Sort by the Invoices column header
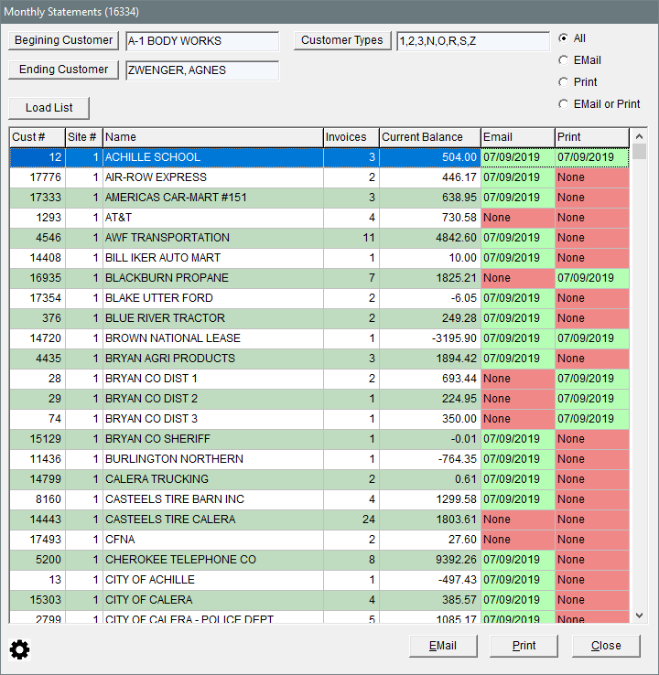Viewport: 659px width, 675px height. click(351, 137)
